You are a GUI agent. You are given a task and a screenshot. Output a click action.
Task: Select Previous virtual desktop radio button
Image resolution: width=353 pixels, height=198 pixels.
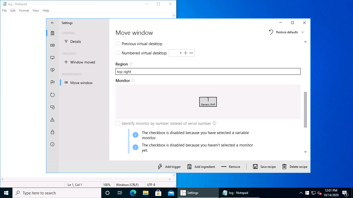pyautogui.click(x=118, y=44)
